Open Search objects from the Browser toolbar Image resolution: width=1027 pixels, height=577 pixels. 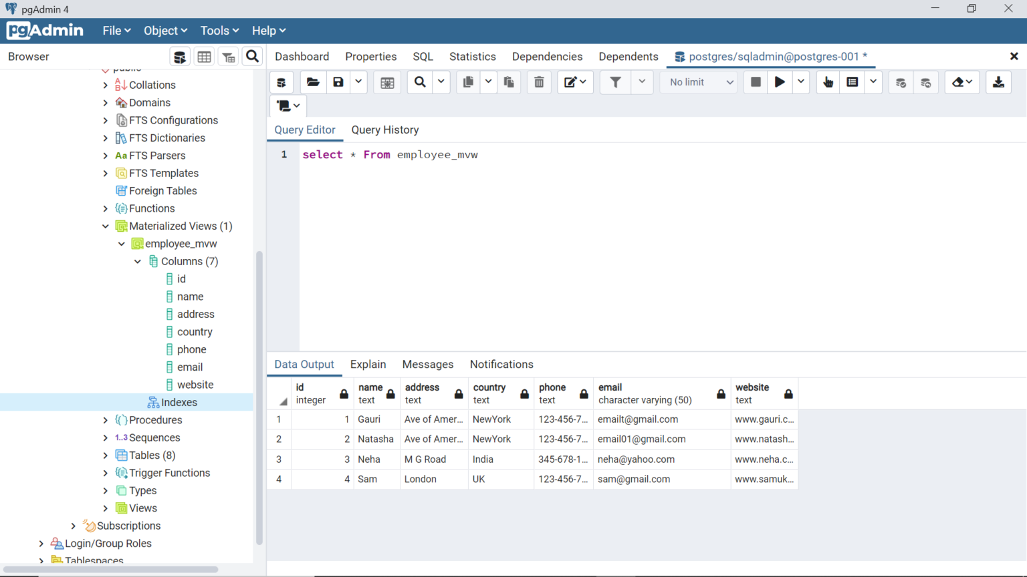(x=252, y=56)
